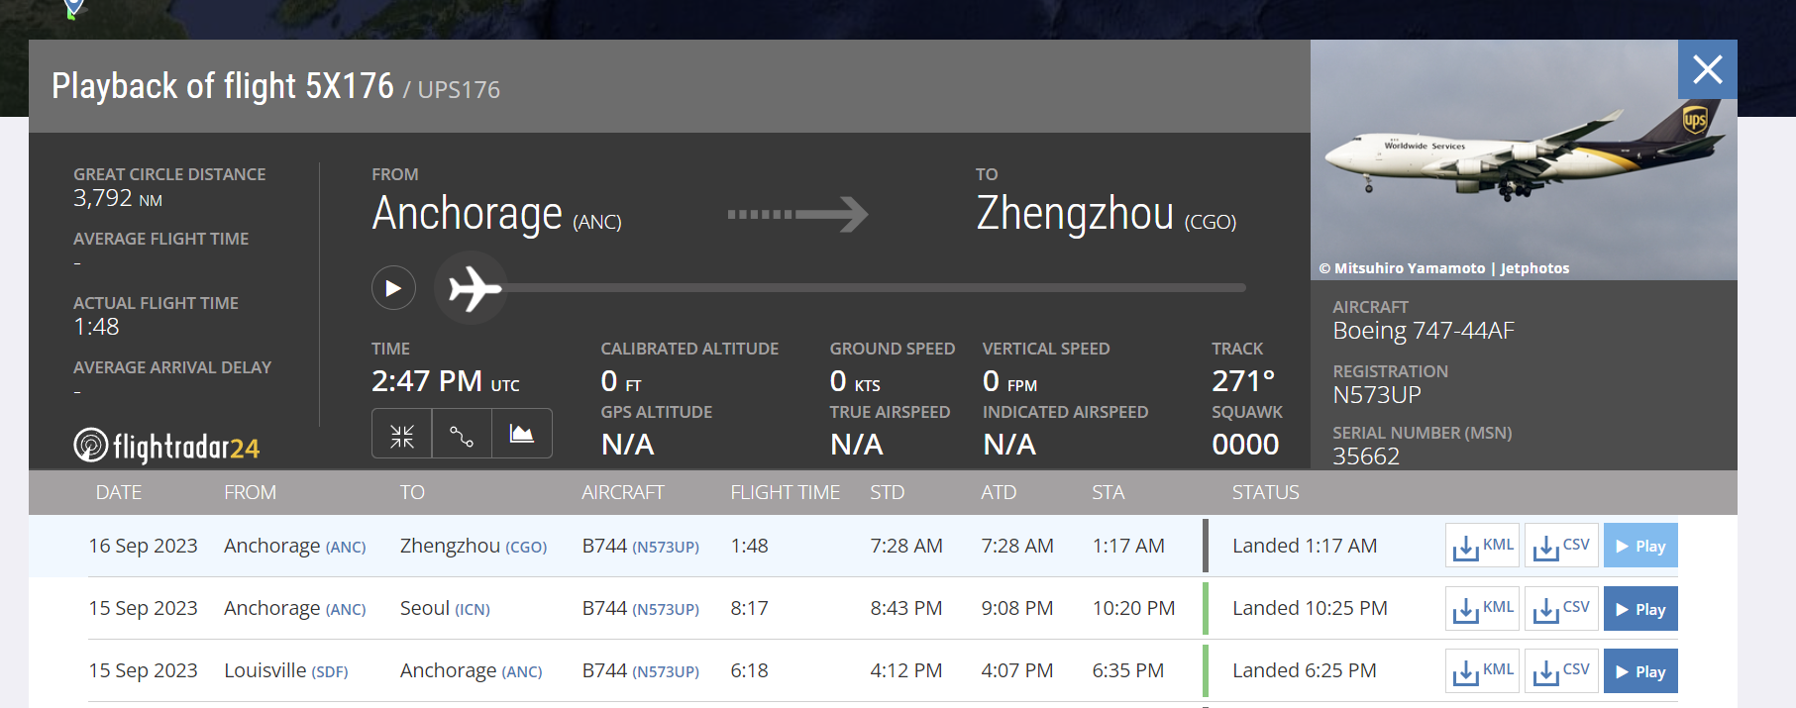Open the Seoul (ICN) destination link

[445, 608]
